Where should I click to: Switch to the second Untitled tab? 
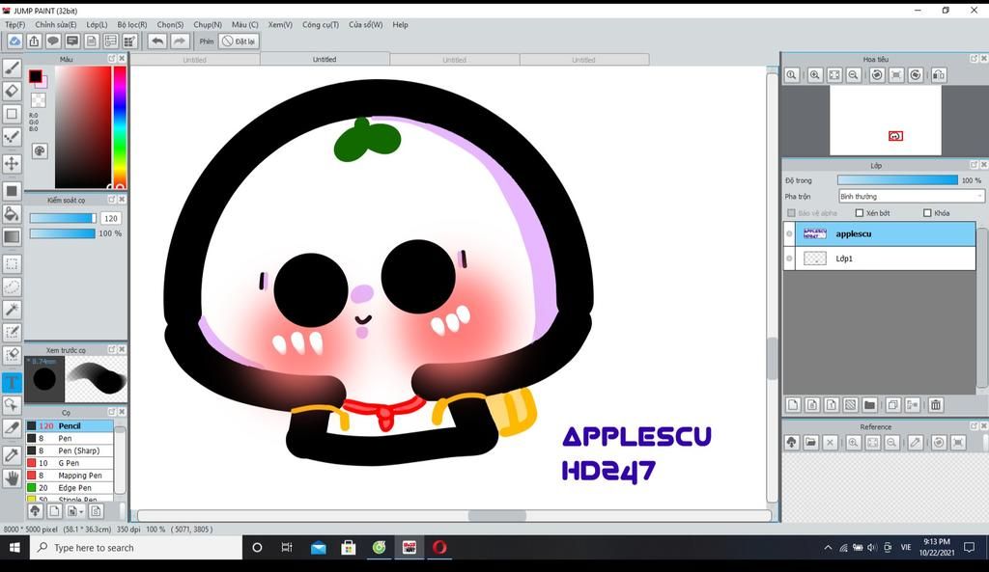coord(325,59)
